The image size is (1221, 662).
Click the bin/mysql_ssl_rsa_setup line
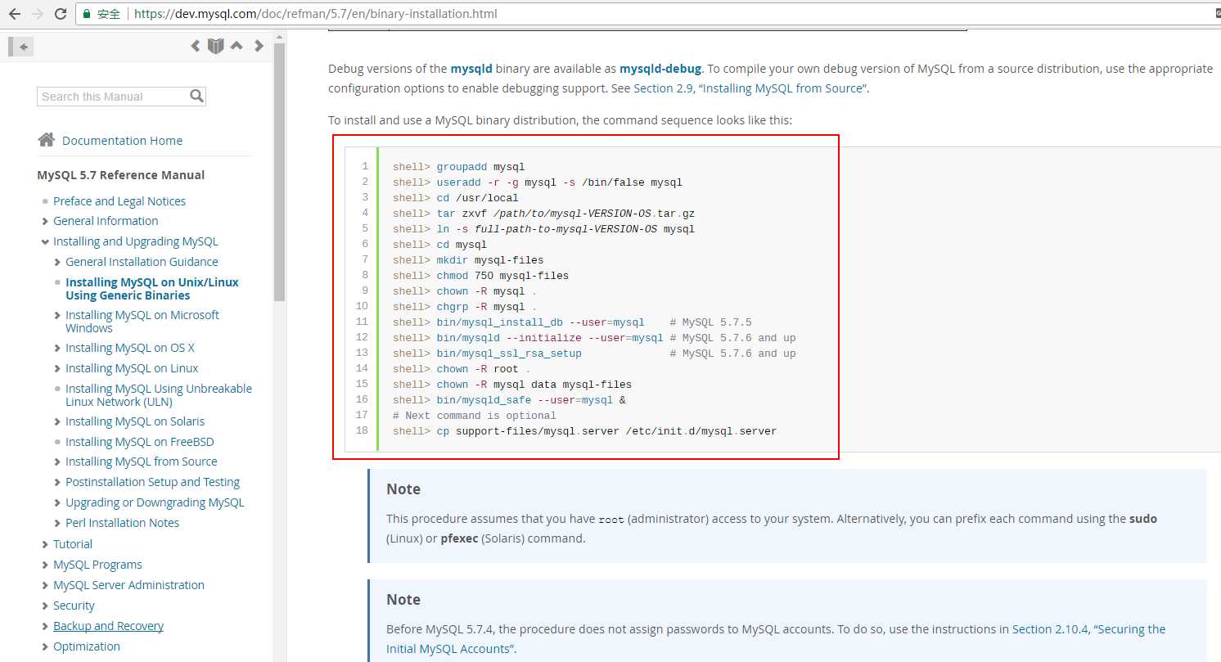pyautogui.click(x=594, y=354)
